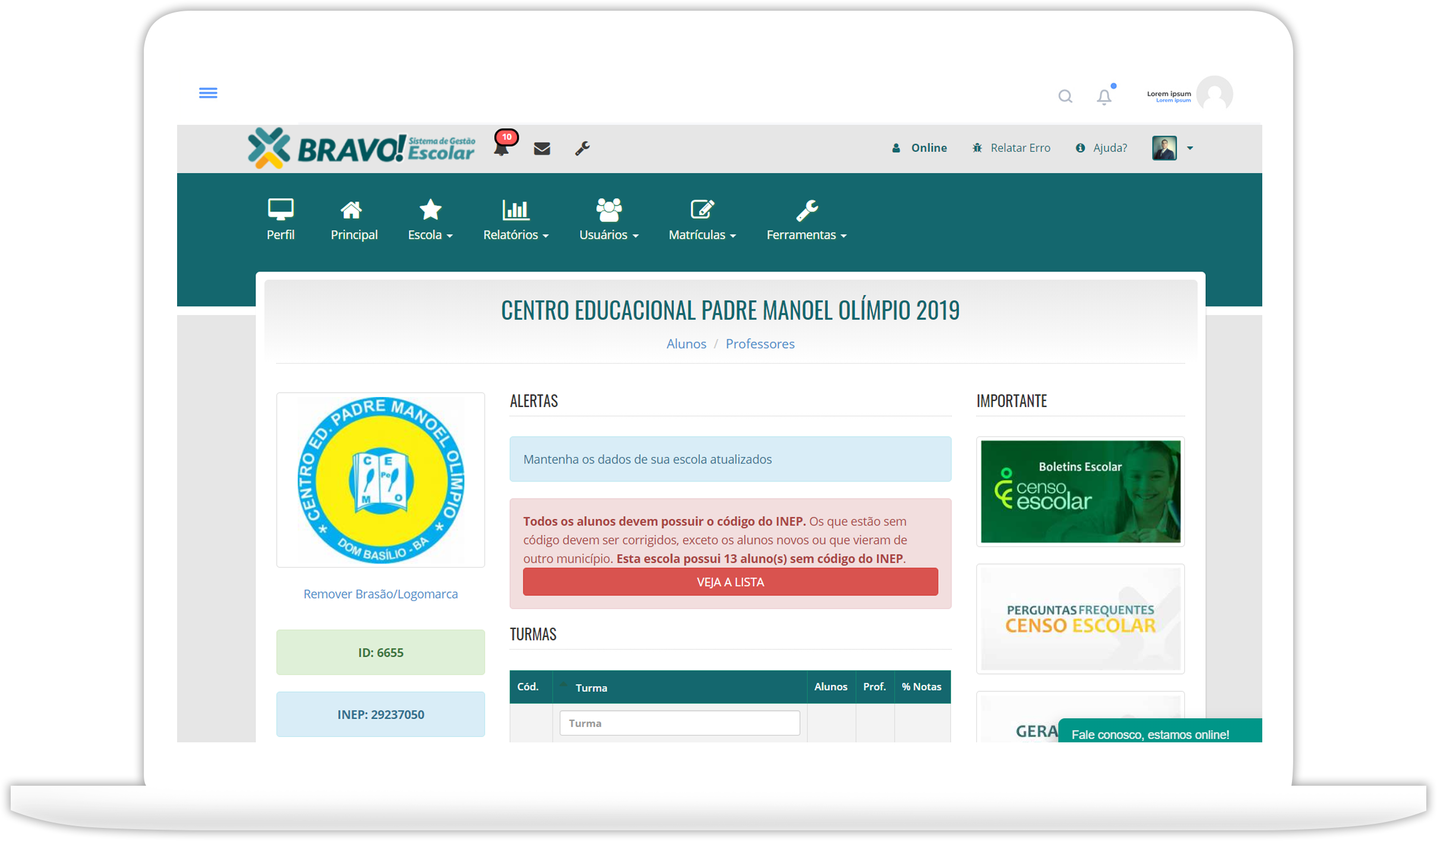Expand the Matrículas dropdown menu
This screenshot has width=1437, height=841.
[702, 220]
